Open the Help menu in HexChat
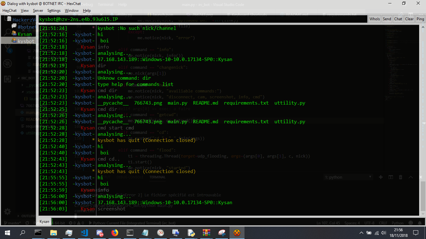The image size is (426, 239). coord(87,11)
